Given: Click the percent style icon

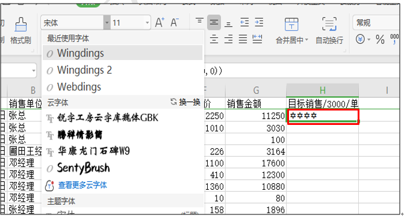Looking at the screenshot, I should 380,40.
